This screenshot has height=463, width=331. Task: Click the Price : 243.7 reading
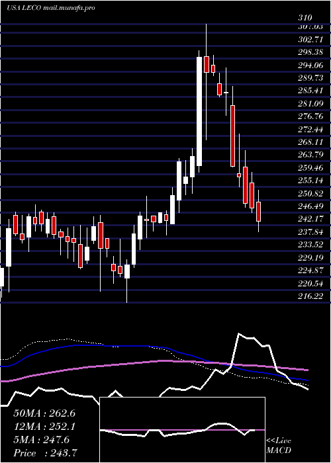pyautogui.click(x=46, y=453)
